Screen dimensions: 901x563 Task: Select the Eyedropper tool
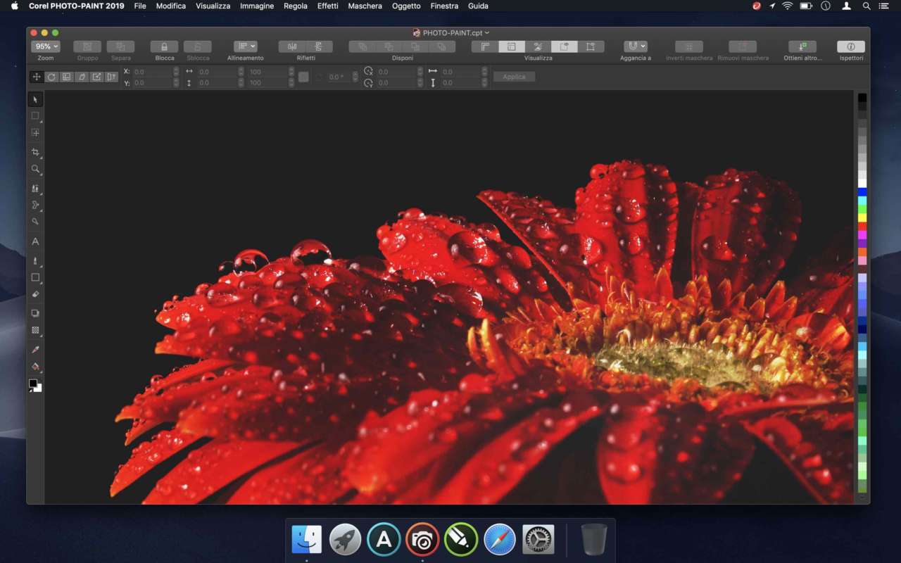(x=35, y=349)
